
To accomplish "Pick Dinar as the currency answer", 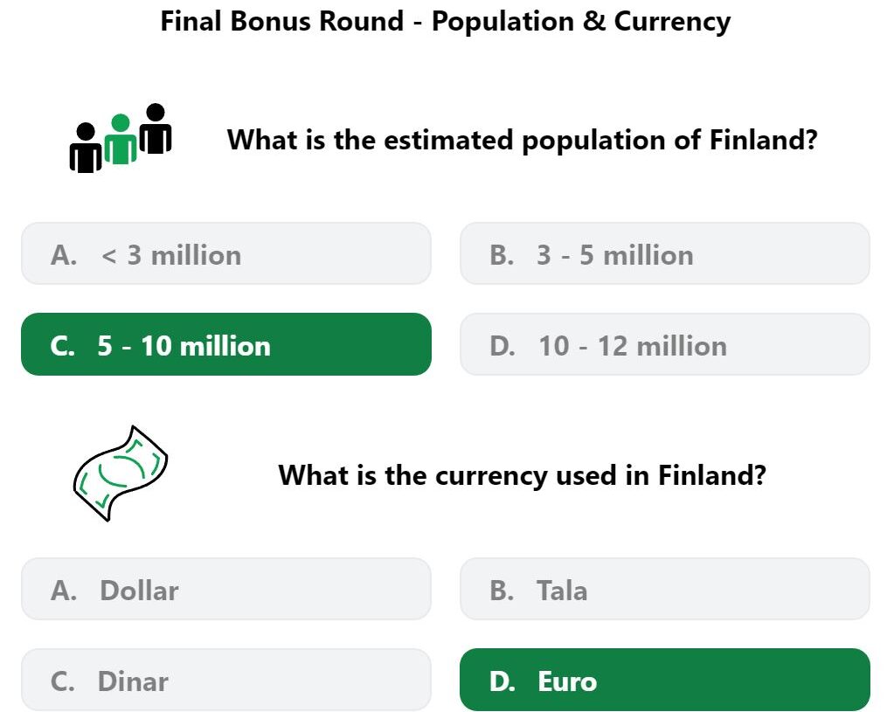I will [225, 680].
